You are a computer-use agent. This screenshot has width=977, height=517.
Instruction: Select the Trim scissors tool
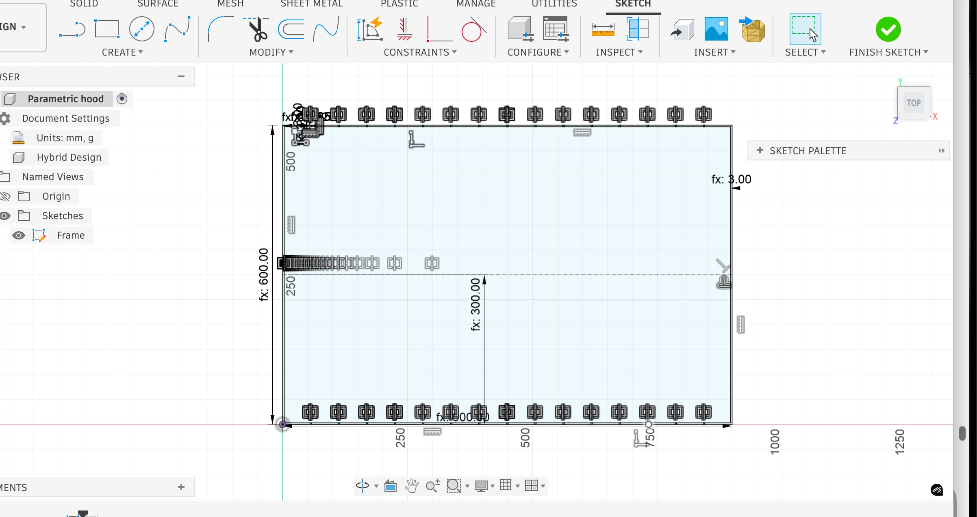click(x=258, y=29)
